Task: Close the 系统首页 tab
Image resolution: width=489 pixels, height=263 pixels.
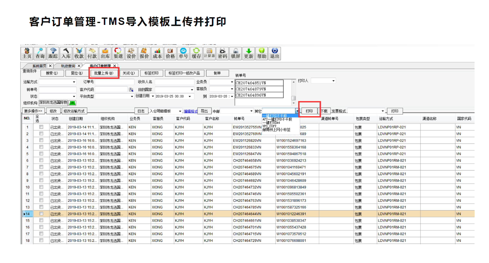Action: [50, 66]
